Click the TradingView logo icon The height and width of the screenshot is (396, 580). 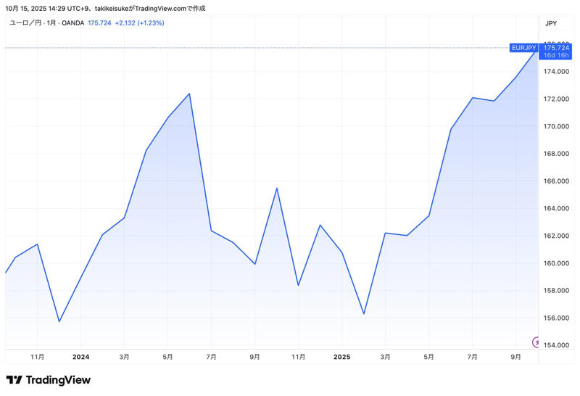(x=14, y=380)
